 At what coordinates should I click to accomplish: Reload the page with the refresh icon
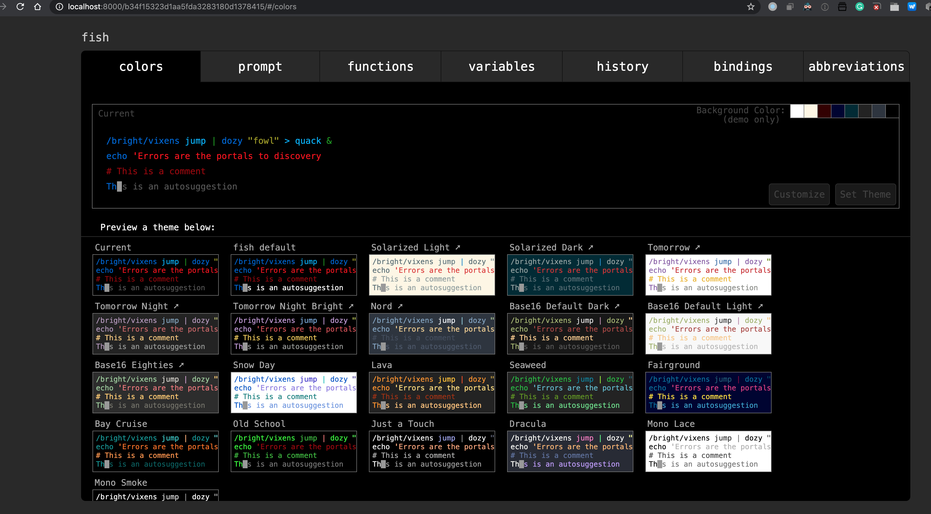click(20, 7)
